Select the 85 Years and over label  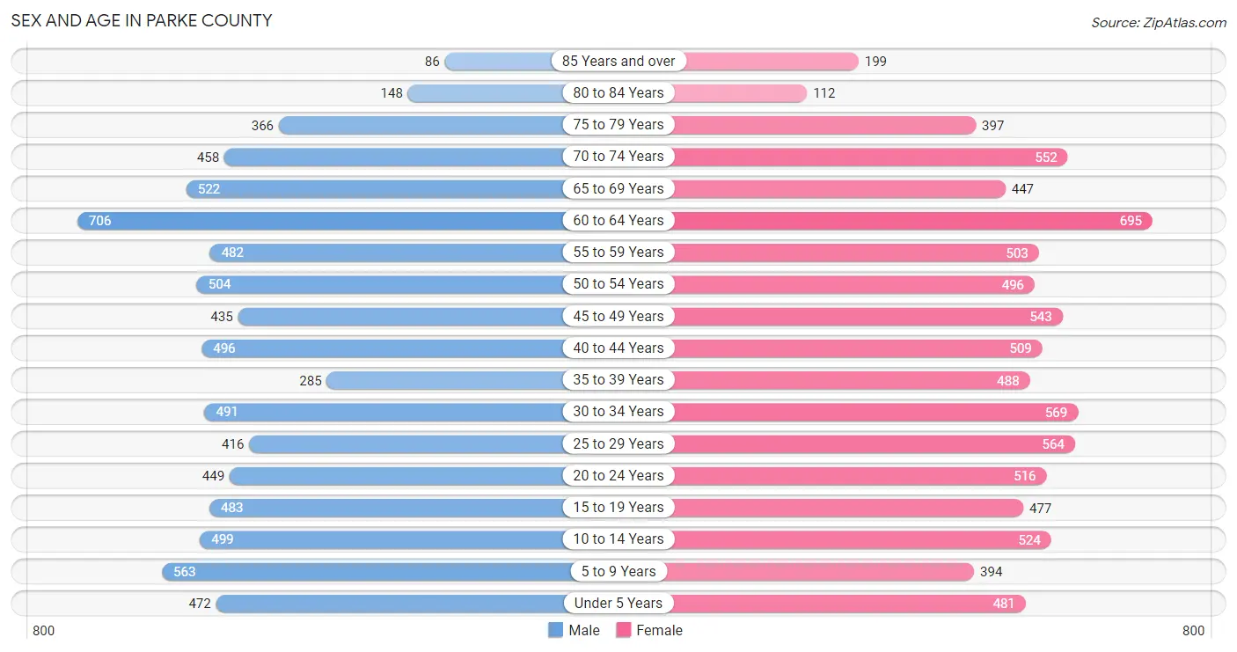click(x=618, y=61)
